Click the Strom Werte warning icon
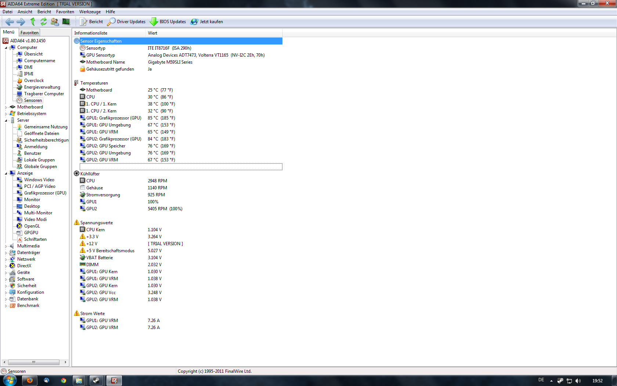617x386 pixels. pos(76,313)
